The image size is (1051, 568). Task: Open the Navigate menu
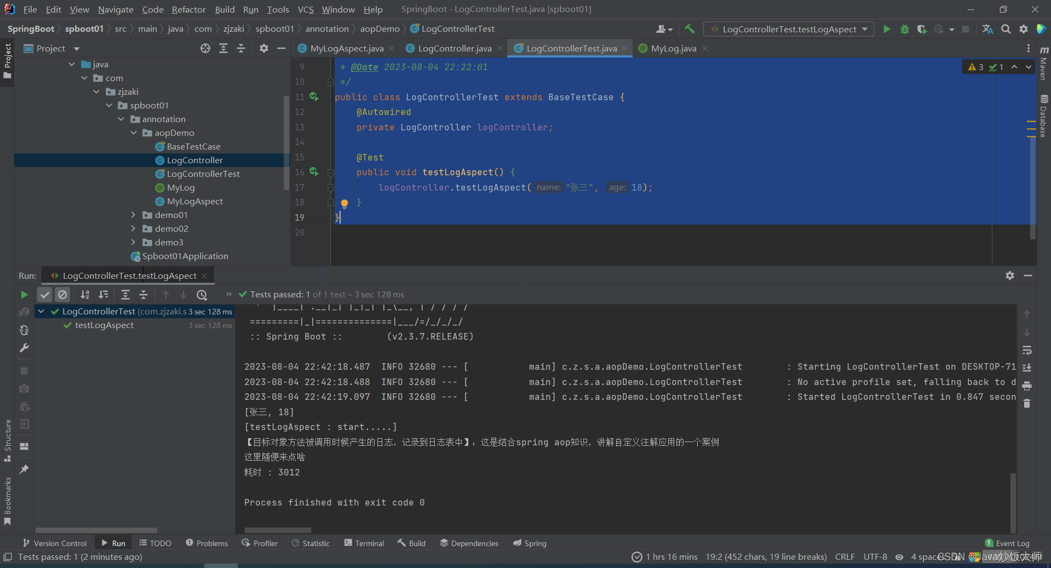[116, 9]
